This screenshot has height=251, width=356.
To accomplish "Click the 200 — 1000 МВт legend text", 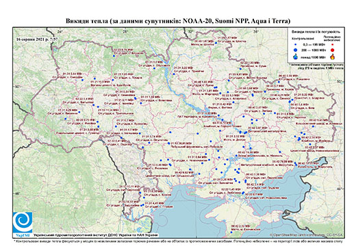I will (x=313, y=50).
